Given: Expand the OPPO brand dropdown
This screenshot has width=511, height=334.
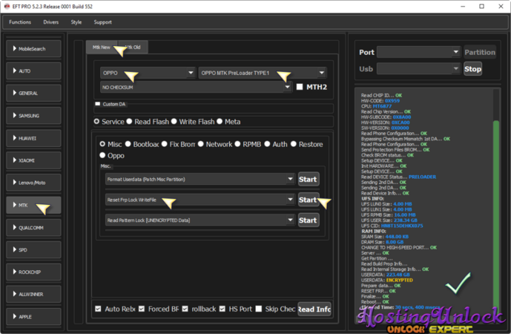Looking at the screenshot, I should click(x=147, y=73).
